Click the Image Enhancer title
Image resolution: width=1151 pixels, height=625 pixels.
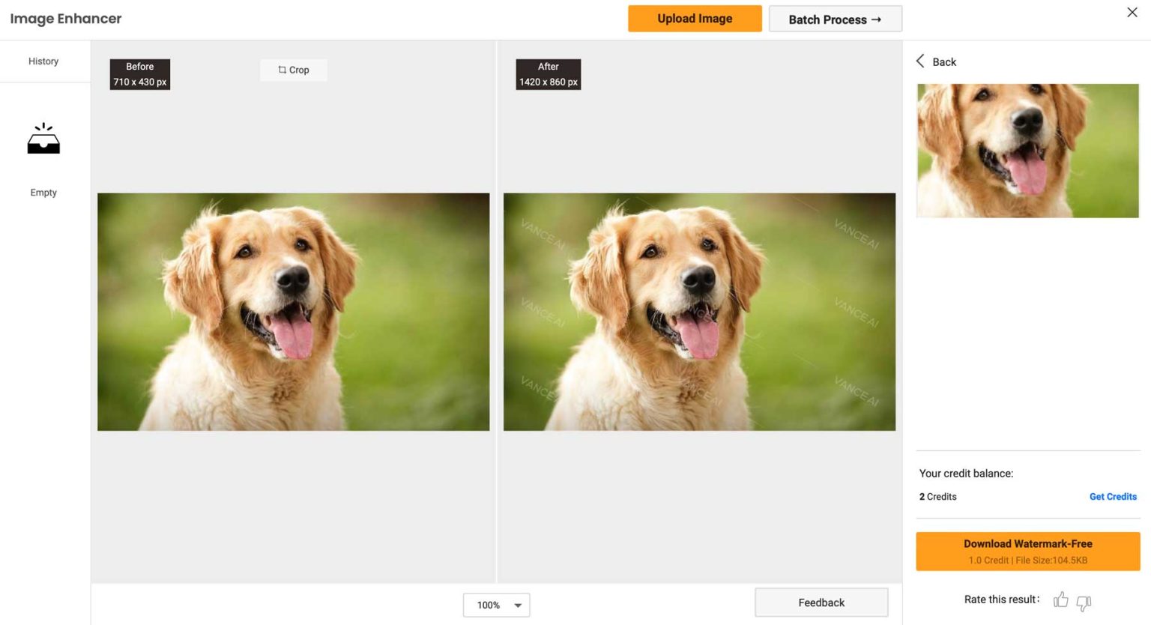pyautogui.click(x=65, y=19)
